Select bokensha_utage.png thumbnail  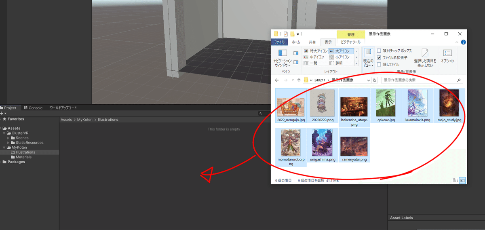(354, 108)
